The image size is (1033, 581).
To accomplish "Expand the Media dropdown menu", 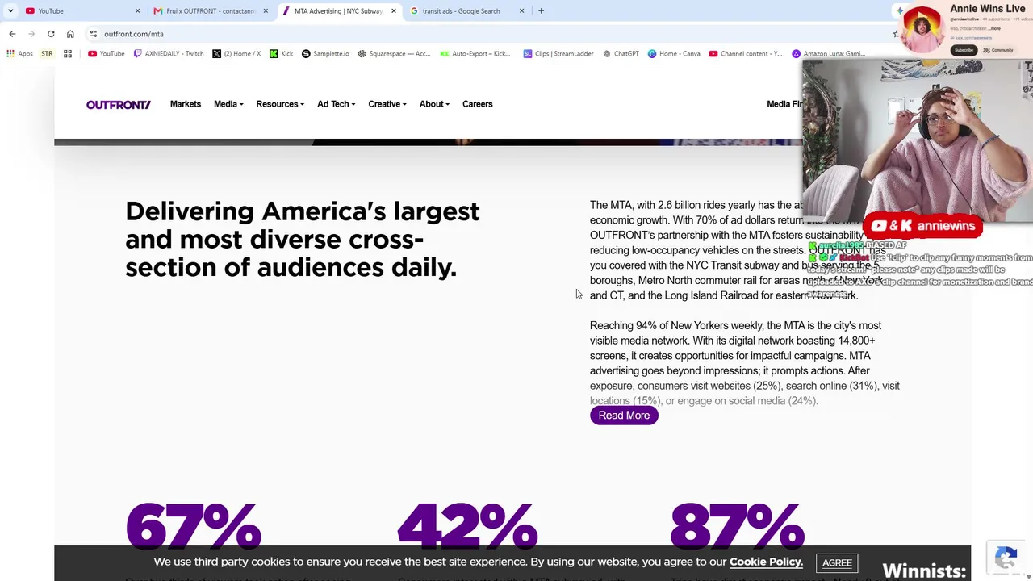I will click(228, 104).
